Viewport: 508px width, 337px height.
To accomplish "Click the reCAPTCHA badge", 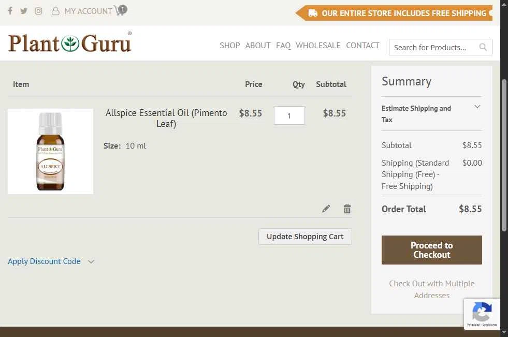I will pyautogui.click(x=482, y=314).
